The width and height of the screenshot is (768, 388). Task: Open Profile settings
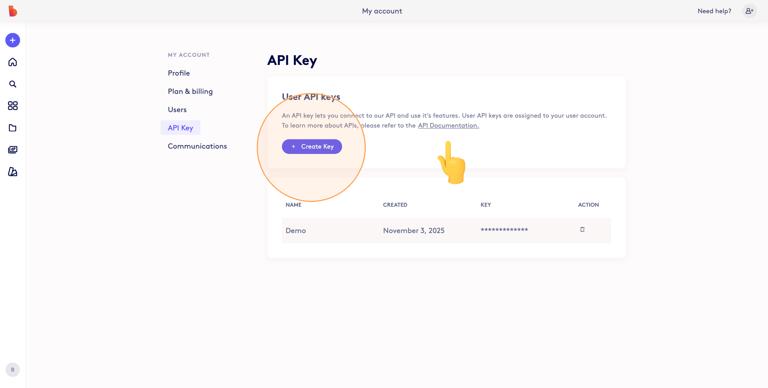179,73
